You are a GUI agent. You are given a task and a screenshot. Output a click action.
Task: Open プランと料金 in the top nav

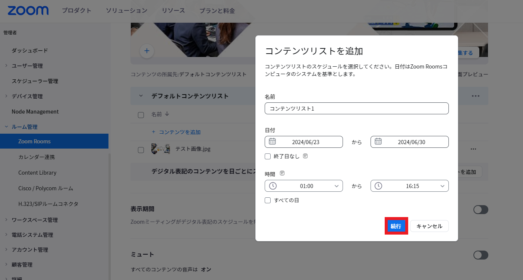coord(217,11)
